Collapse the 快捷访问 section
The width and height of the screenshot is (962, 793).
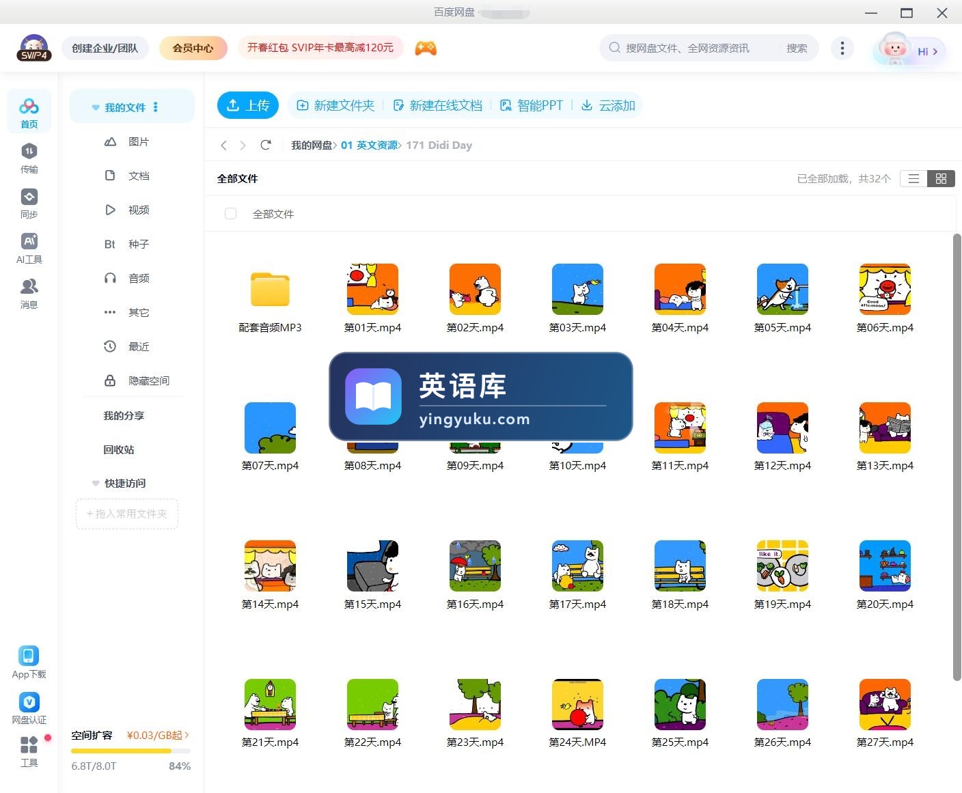pyautogui.click(x=96, y=483)
